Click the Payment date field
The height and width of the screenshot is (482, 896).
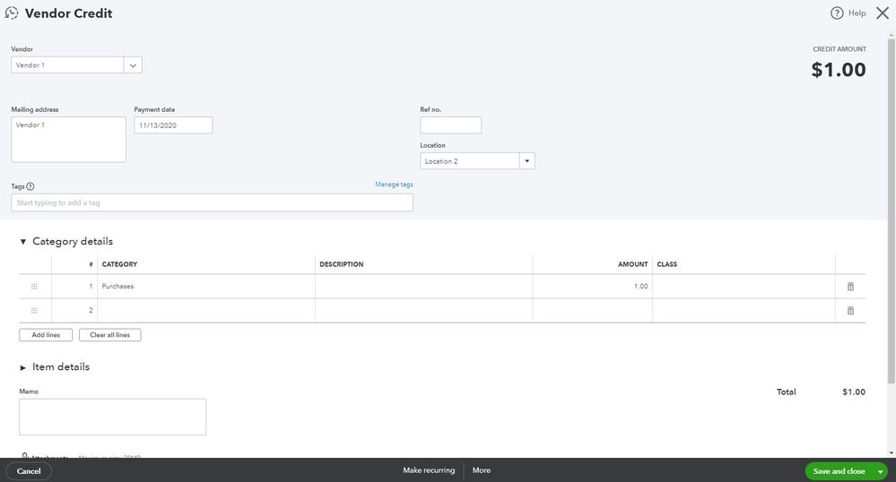[x=173, y=125]
